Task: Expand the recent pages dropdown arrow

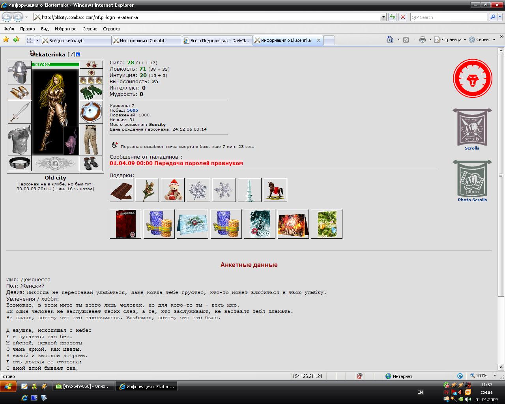Action: (26, 17)
